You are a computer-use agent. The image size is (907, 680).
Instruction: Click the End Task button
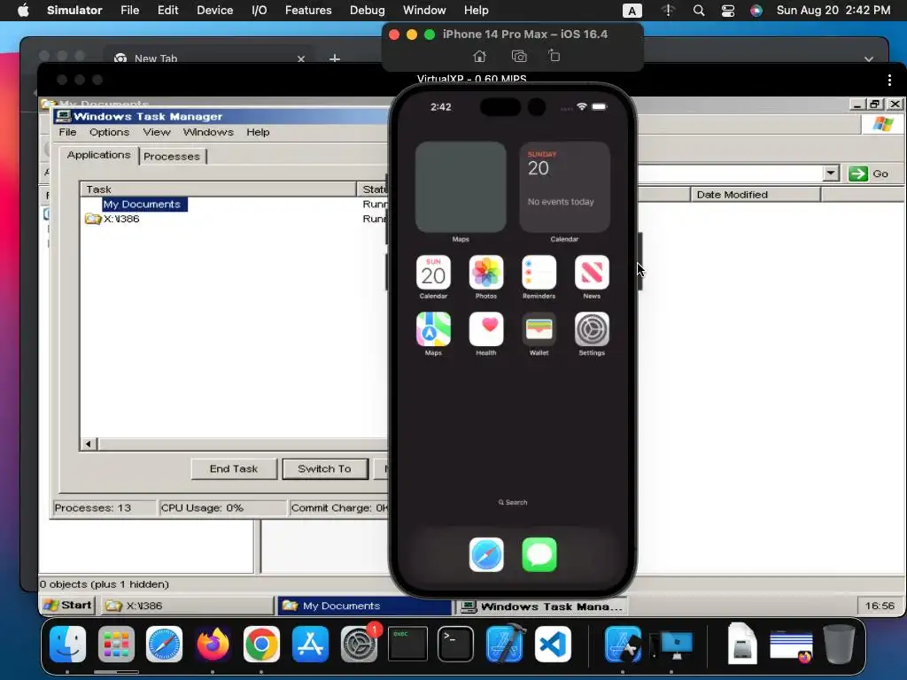click(234, 469)
